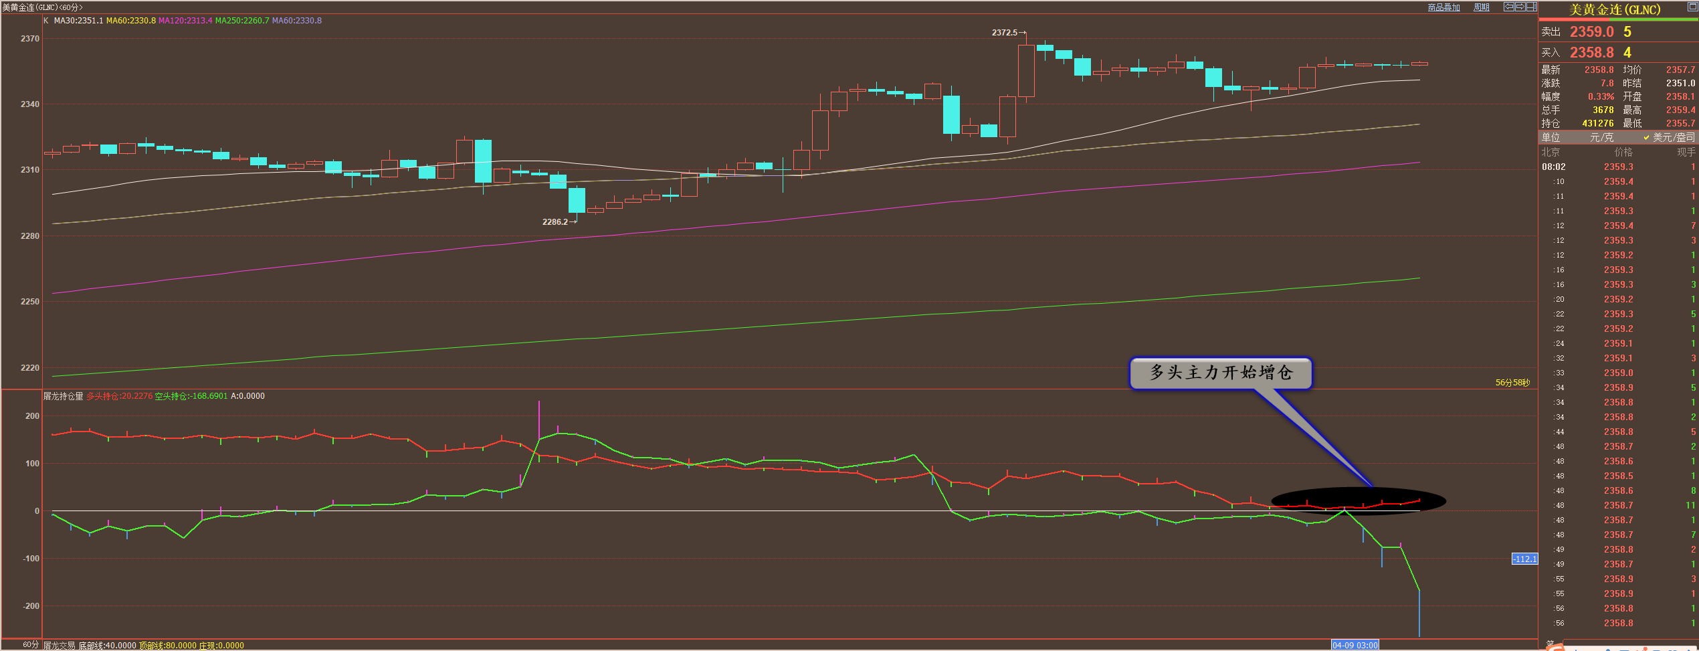The height and width of the screenshot is (651, 1699).
Task: Click the 北京 time column header
Action: tap(1551, 152)
